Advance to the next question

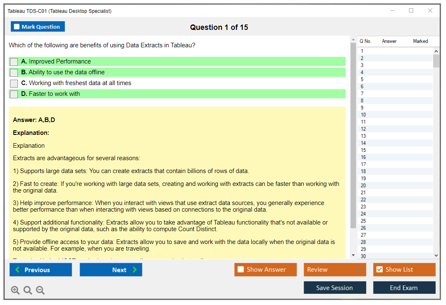point(111,270)
